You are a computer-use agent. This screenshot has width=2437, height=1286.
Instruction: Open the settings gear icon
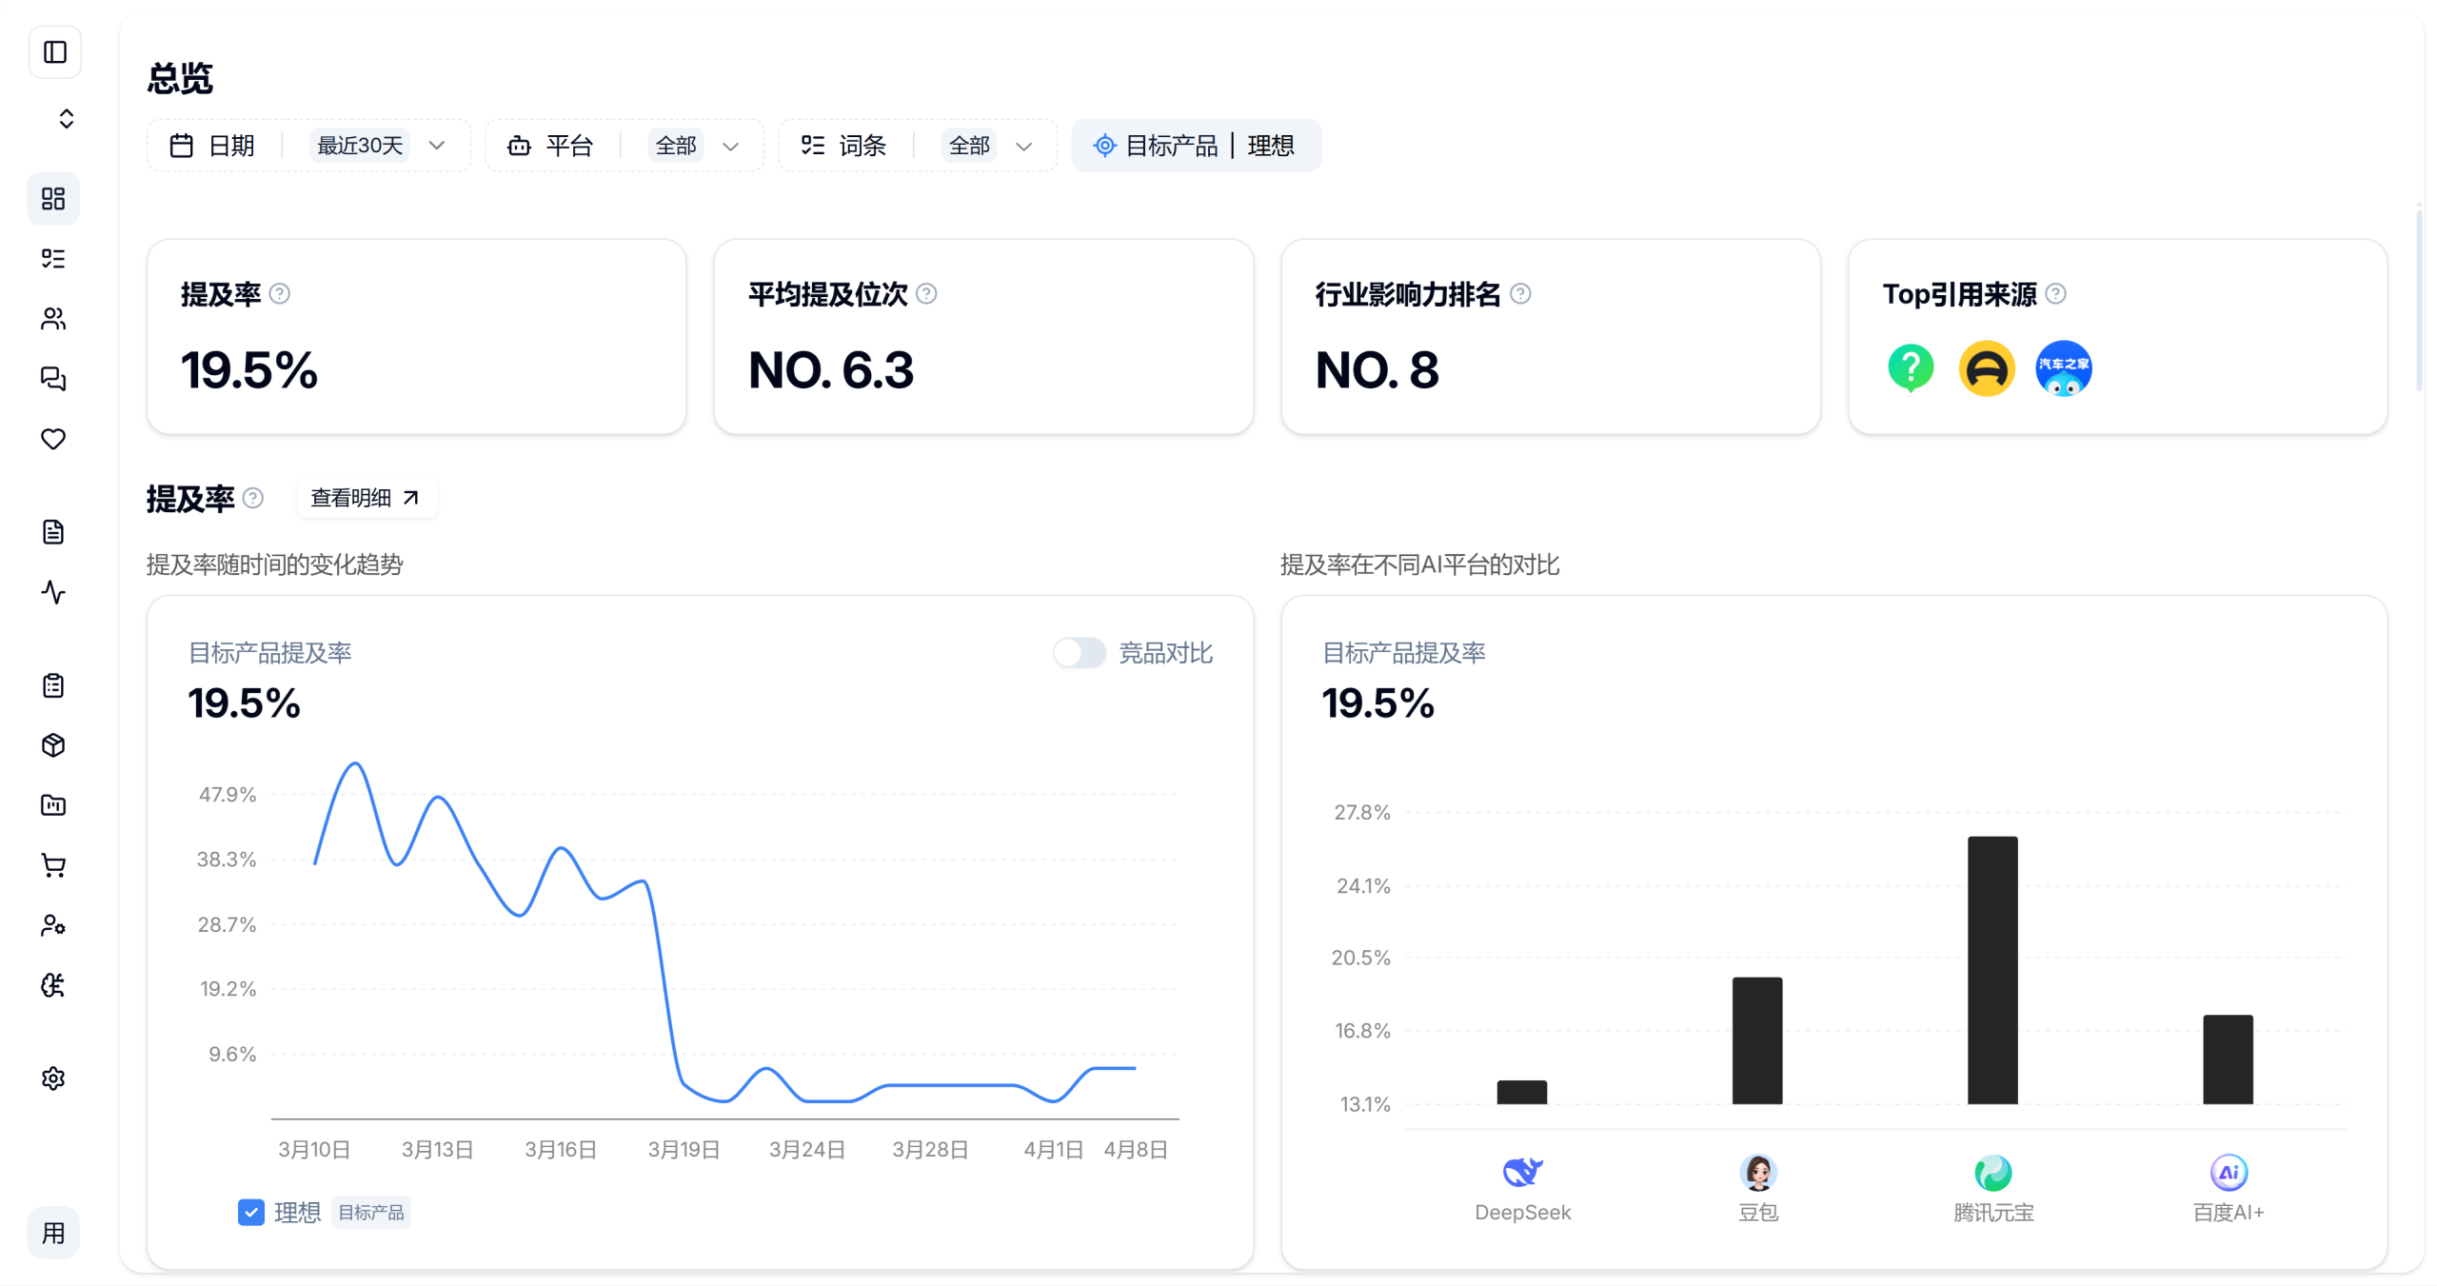(53, 1078)
